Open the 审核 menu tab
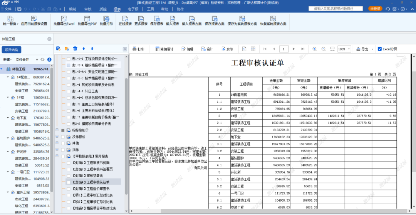The image size is (416, 215). 88,9
